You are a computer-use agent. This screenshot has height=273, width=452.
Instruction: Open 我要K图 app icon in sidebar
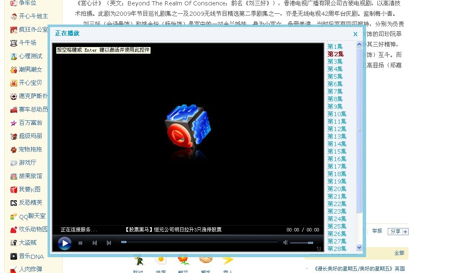(13, 190)
